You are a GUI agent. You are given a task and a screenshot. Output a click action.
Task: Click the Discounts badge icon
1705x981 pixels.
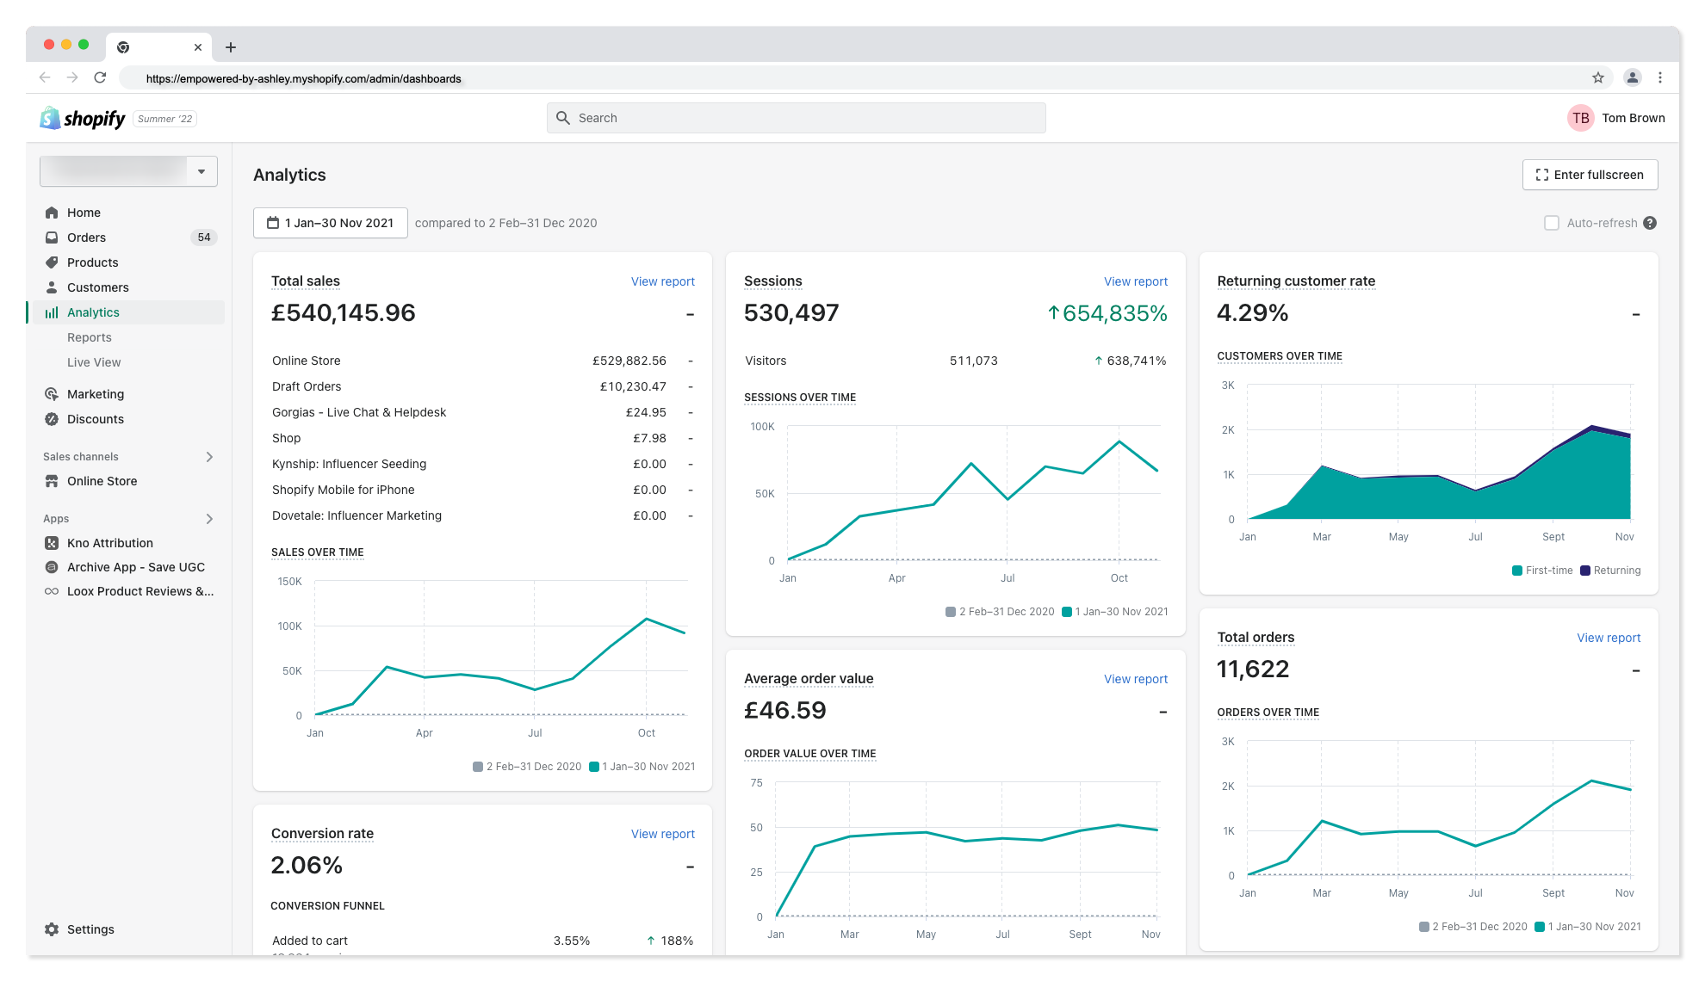point(52,419)
